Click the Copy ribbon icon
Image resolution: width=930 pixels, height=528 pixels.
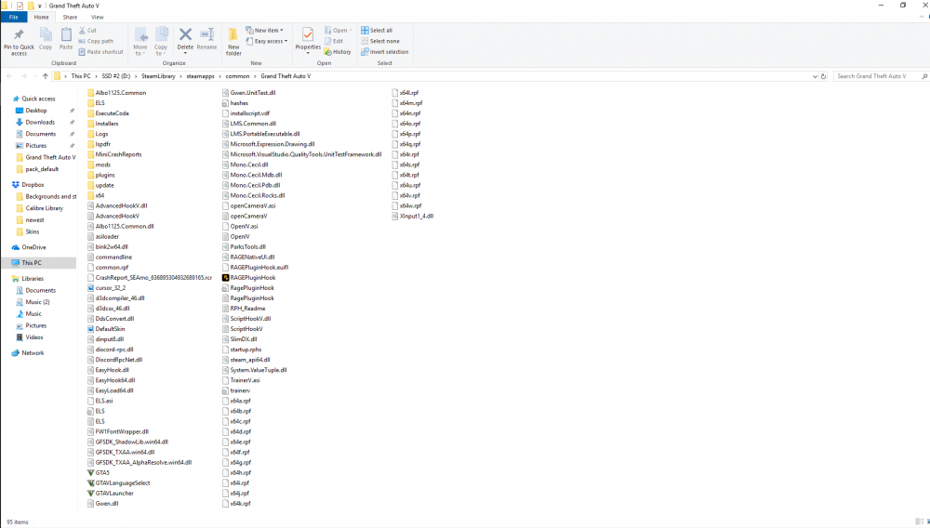(46, 35)
